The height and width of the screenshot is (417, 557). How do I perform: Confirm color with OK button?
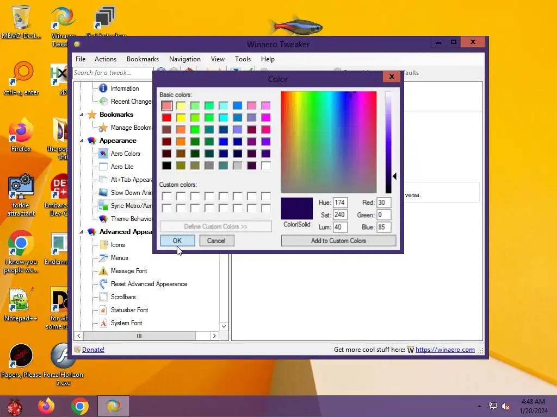[x=177, y=241]
